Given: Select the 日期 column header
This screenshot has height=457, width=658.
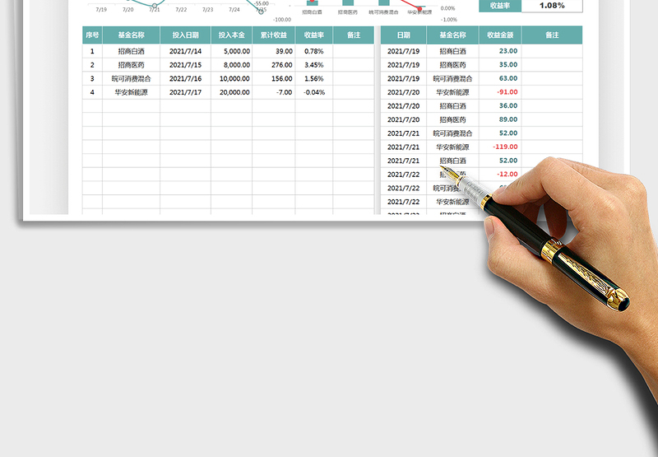Looking at the screenshot, I should click(403, 35).
